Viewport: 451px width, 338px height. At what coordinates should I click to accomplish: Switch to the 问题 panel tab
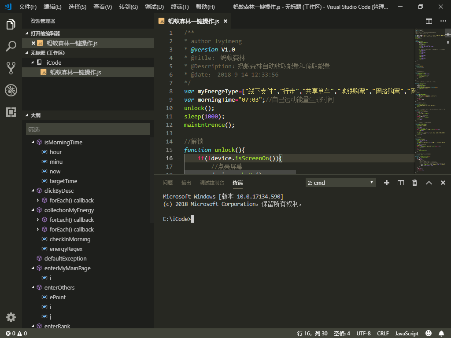[168, 183]
